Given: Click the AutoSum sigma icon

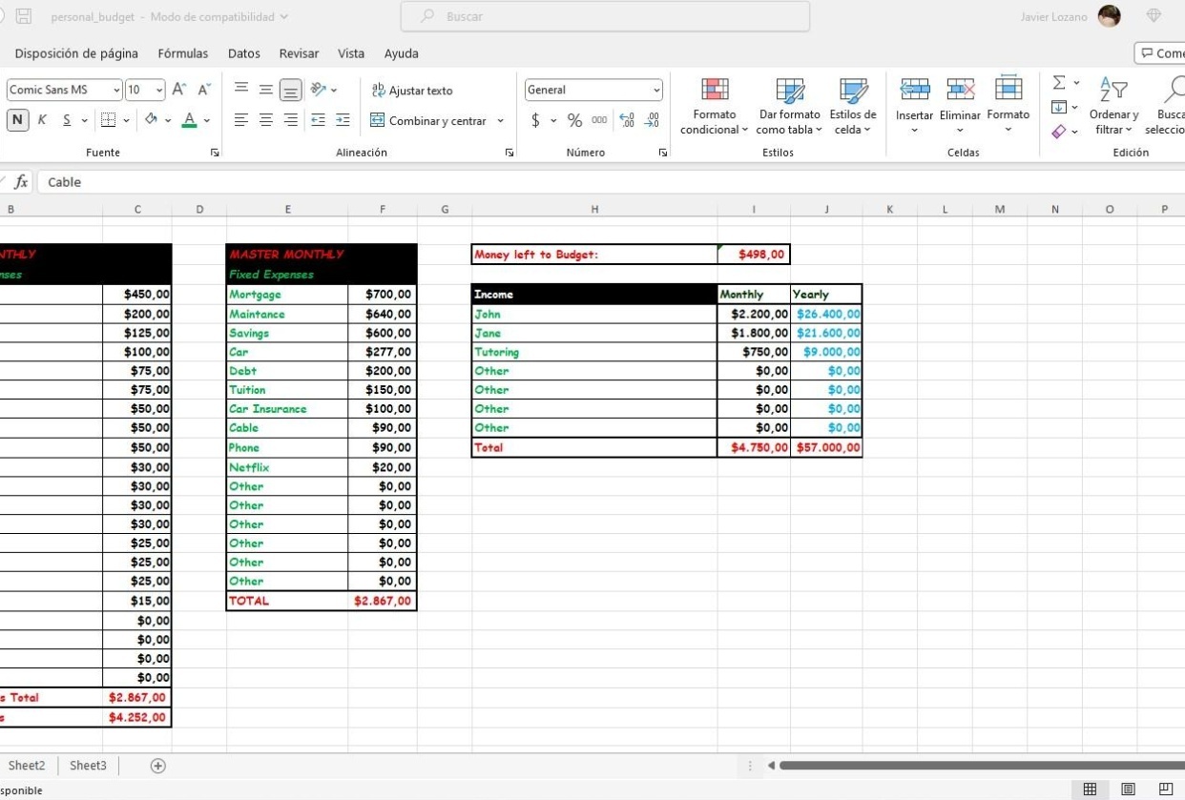Looking at the screenshot, I should pyautogui.click(x=1059, y=83).
